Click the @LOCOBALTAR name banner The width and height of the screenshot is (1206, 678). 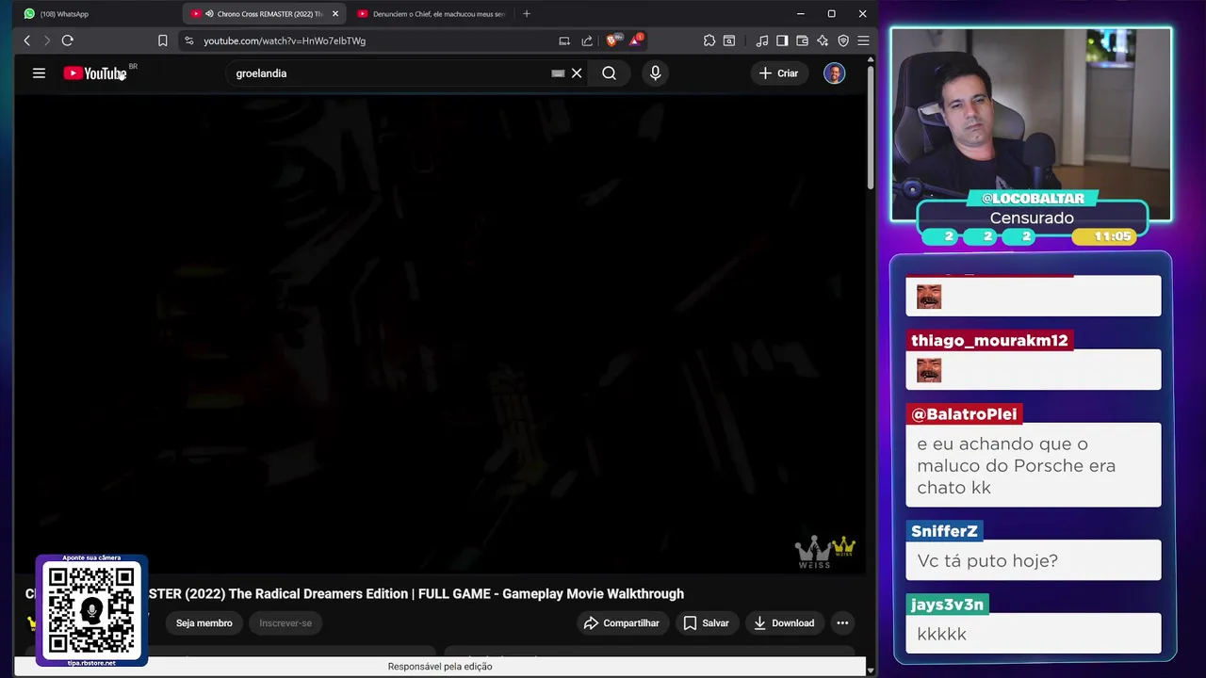(1033, 199)
